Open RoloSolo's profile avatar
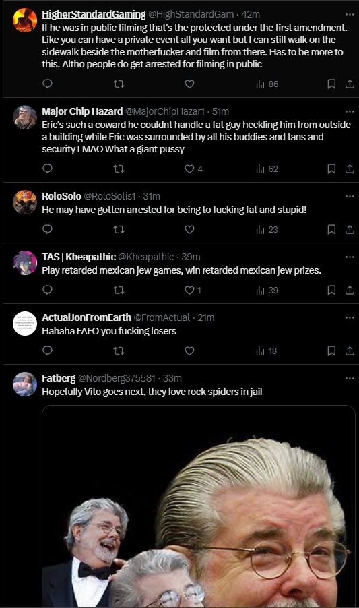Viewport: 359px width, 608px height. pyautogui.click(x=25, y=202)
